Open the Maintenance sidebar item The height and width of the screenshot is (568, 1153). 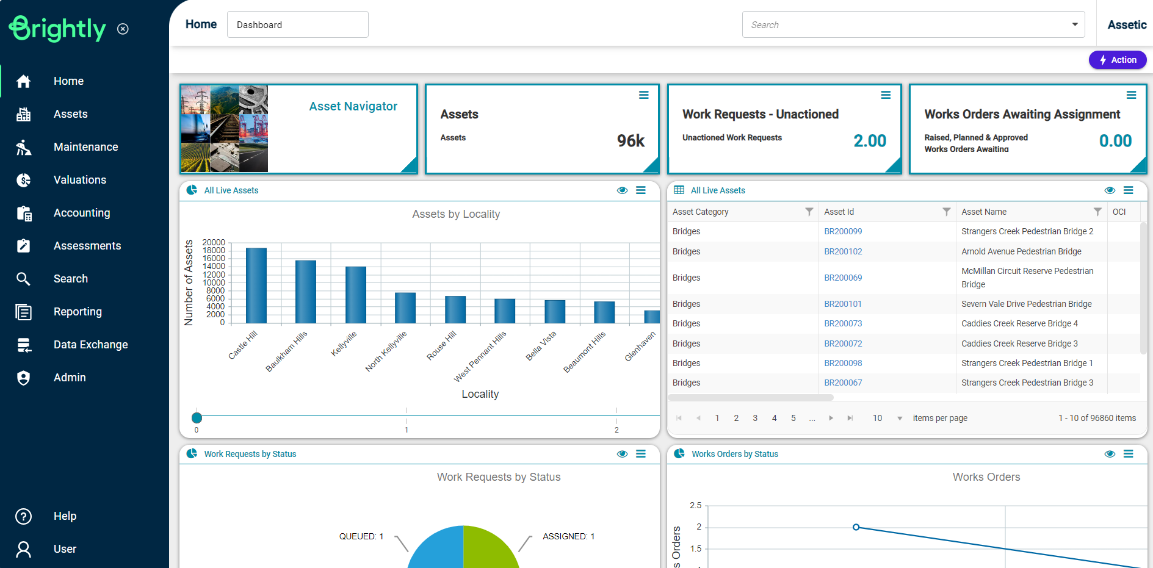(x=85, y=147)
